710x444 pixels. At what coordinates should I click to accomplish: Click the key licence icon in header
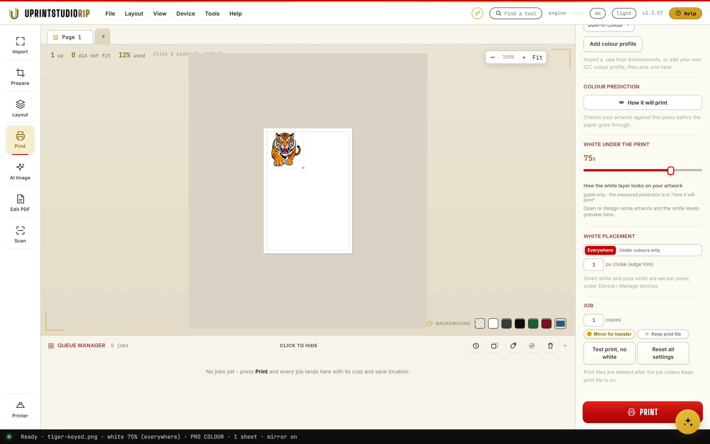[477, 13]
